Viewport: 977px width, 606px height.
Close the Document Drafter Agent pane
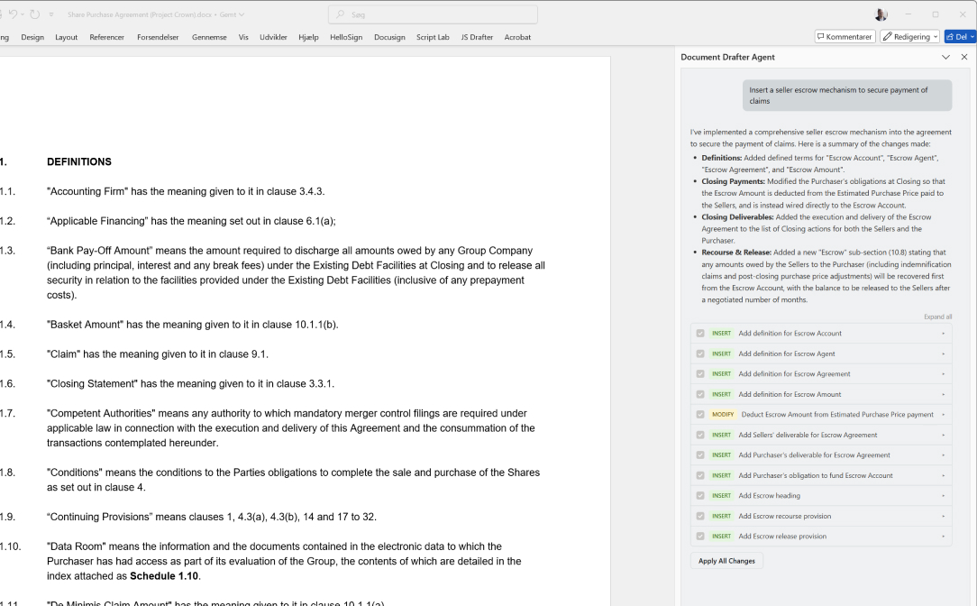pos(964,57)
